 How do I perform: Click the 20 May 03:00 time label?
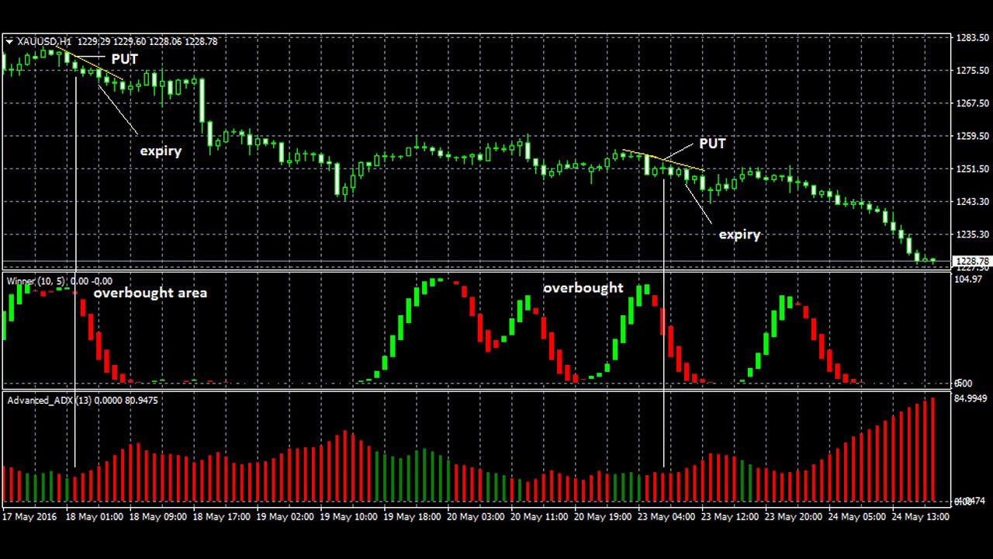click(476, 516)
